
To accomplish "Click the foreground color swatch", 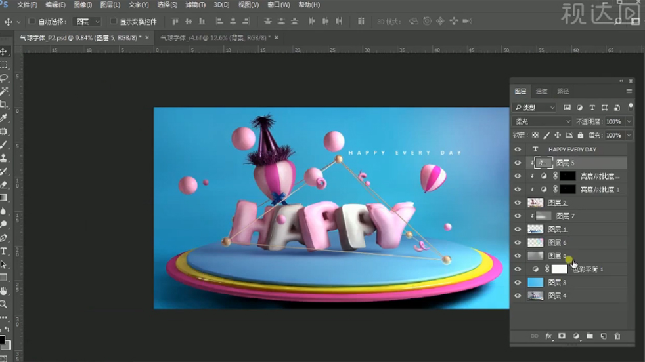I will click(x=2, y=340).
